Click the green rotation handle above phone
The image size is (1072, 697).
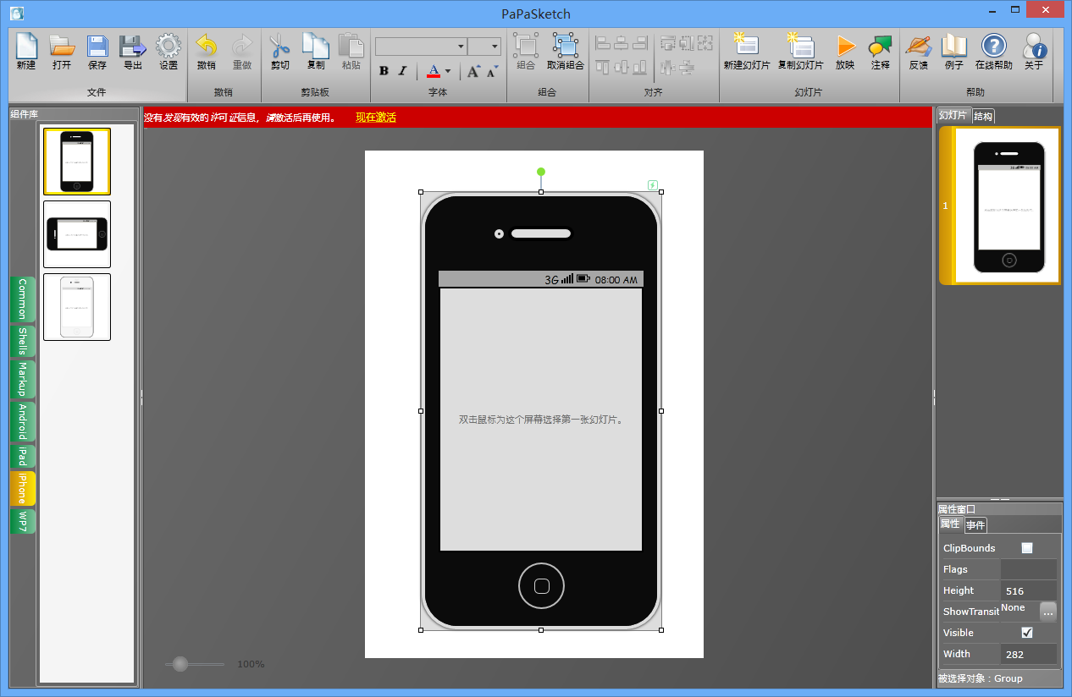point(541,172)
